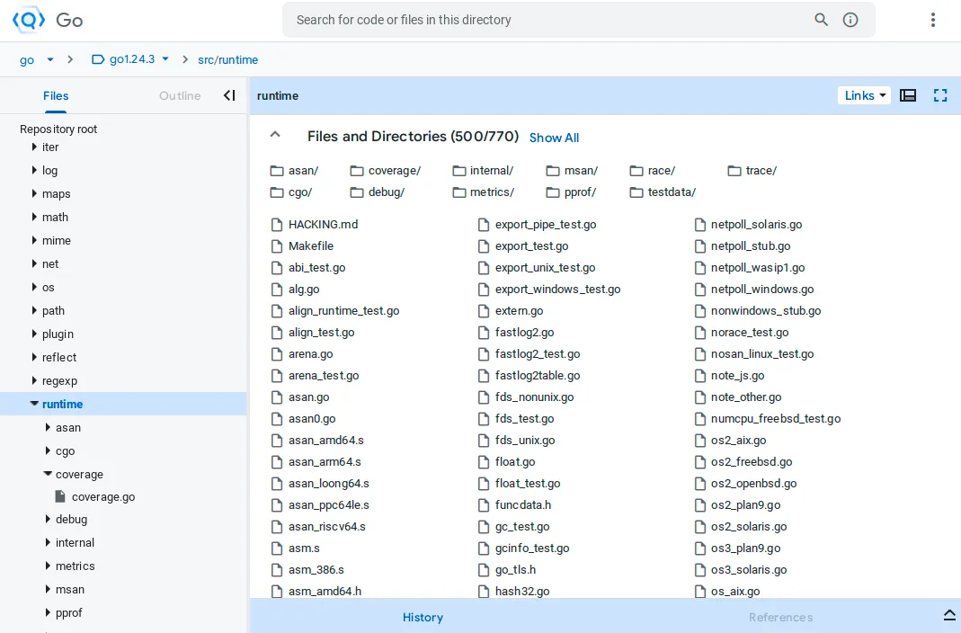Click the testdata/ folder icon
Image resolution: width=961 pixels, height=633 pixels.
636,192
